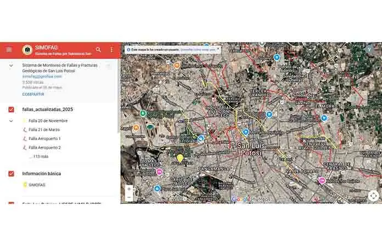The image size is (382, 246).
Task: Select Falla 21 de Marzo item
Action: [x=44, y=130]
